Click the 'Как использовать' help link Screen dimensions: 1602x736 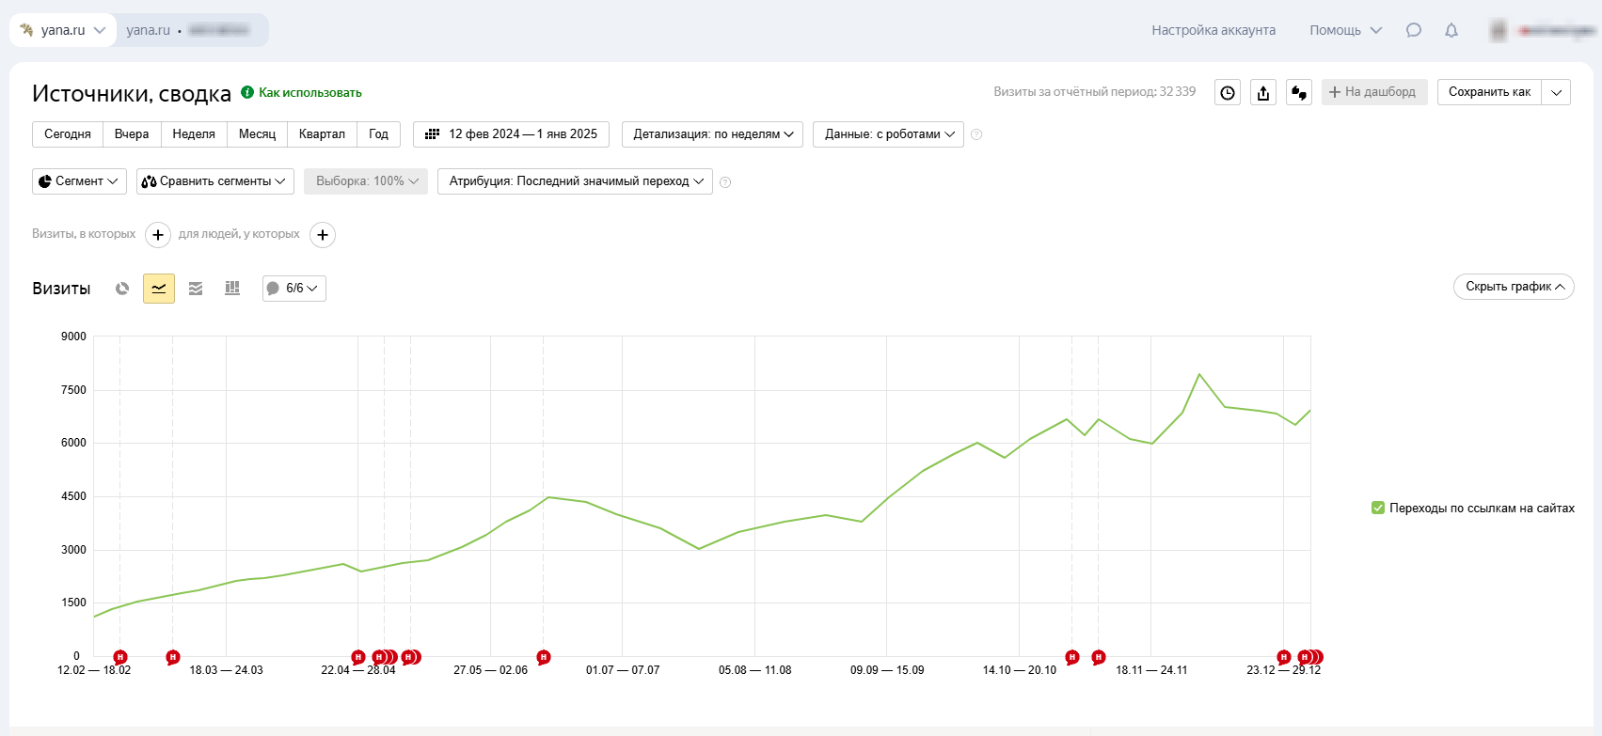click(x=309, y=93)
